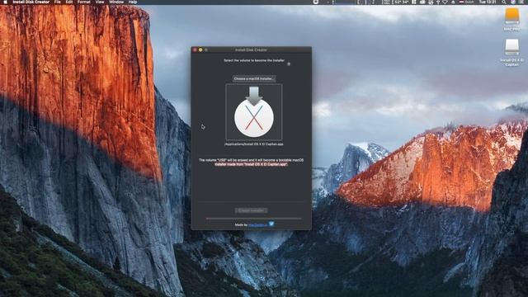The width and height of the screenshot is (528, 297).
Task: Click the El Capitan installer icon image
Action: tap(254, 112)
